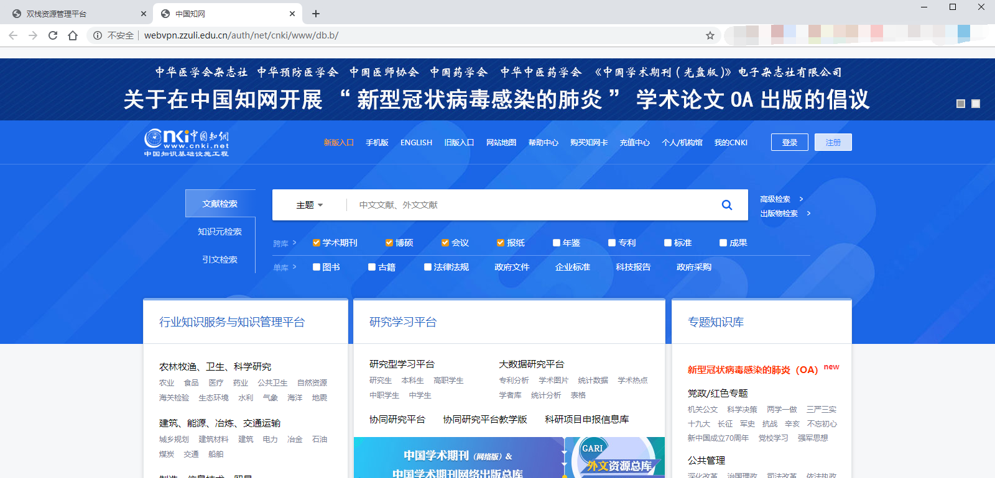Enable the 专利 checkbox

pos(612,243)
